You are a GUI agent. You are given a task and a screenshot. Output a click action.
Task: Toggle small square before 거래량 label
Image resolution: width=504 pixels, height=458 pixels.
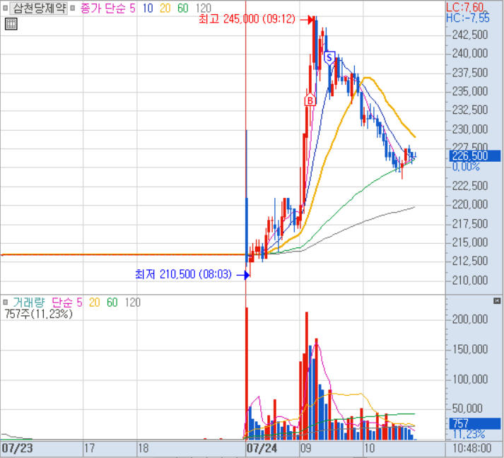pyautogui.click(x=6, y=303)
